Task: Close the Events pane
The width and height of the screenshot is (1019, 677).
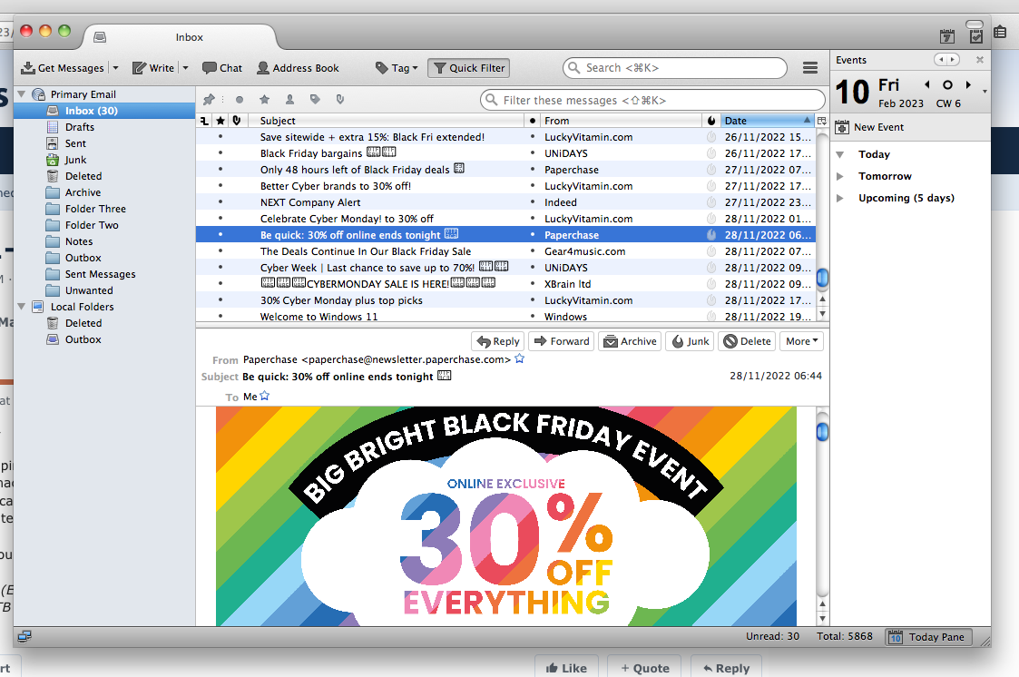Action: [x=979, y=60]
